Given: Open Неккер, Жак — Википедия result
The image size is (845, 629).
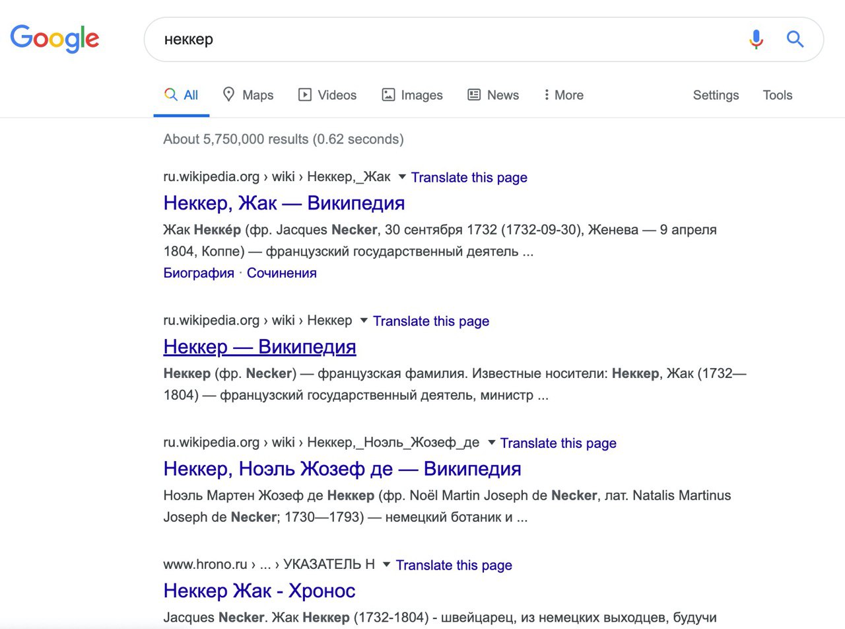Looking at the screenshot, I should point(284,203).
